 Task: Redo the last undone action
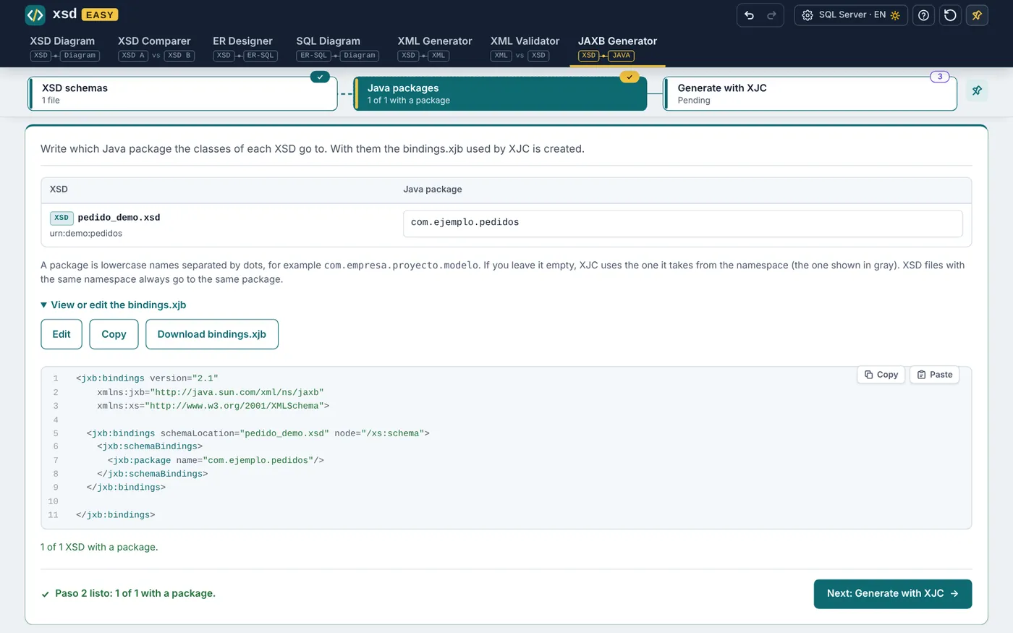tap(771, 15)
